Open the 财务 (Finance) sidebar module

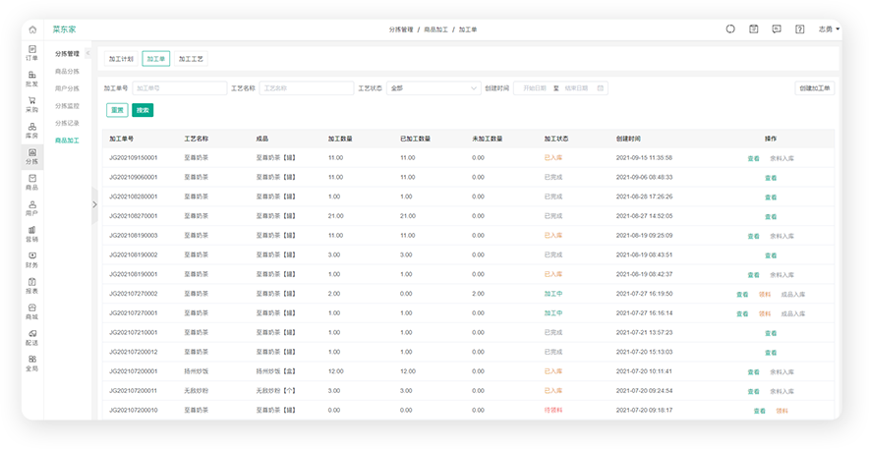(32, 260)
